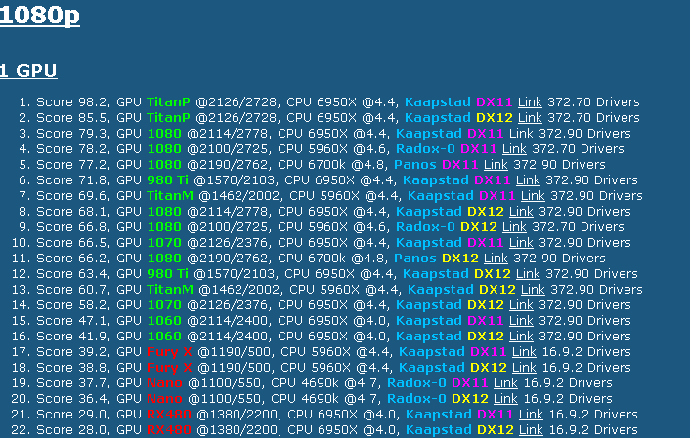
Task: Click red RX480 in row 22
Action: [169, 429]
